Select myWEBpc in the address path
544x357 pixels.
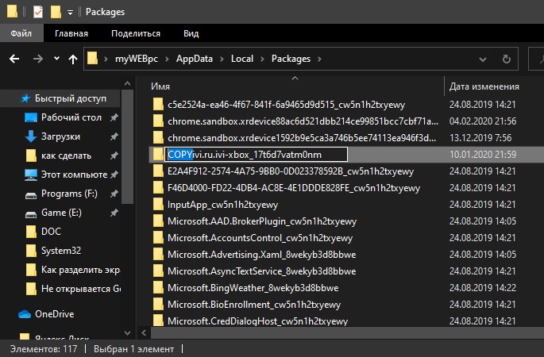(x=137, y=59)
